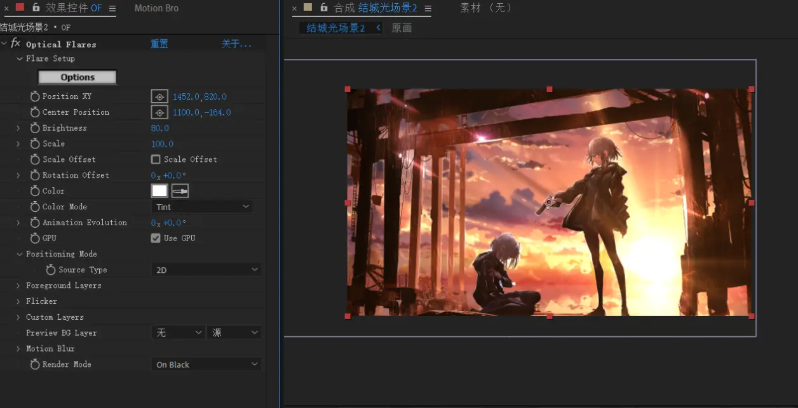Collapse the Flare Setup group
Viewport: 798px width, 408px height.
click(20, 59)
